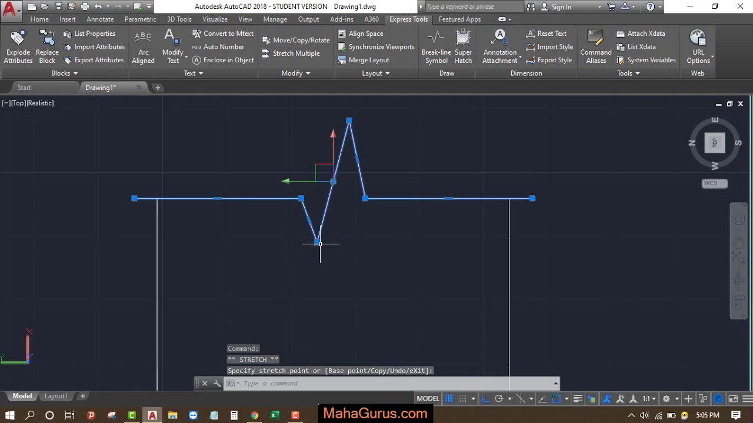Open the Featured Apps ribbon tab
The height and width of the screenshot is (423, 753).
(x=459, y=19)
